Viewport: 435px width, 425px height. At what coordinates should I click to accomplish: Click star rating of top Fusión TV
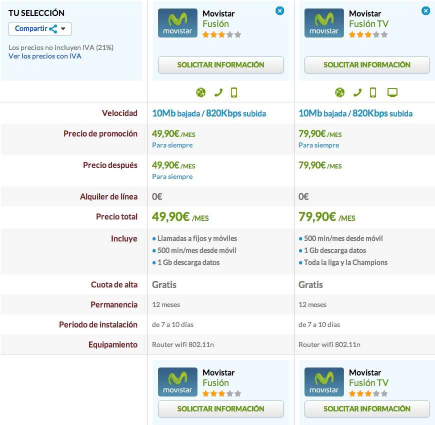(368, 34)
